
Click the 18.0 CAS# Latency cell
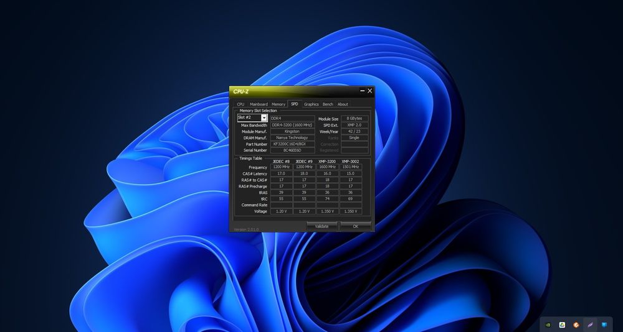pos(304,173)
